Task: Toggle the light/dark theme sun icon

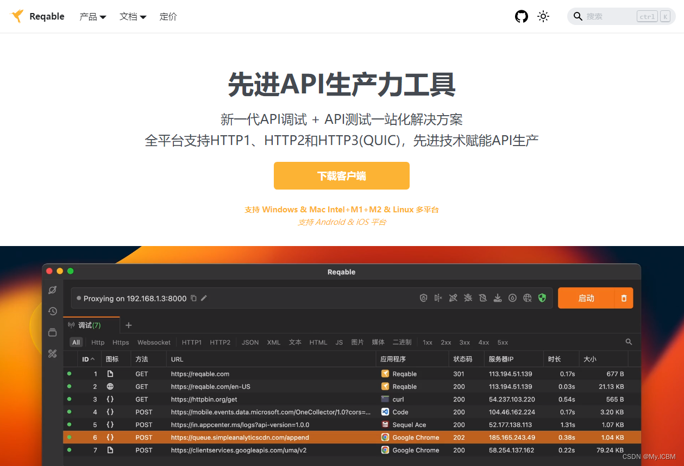Action: [x=543, y=16]
